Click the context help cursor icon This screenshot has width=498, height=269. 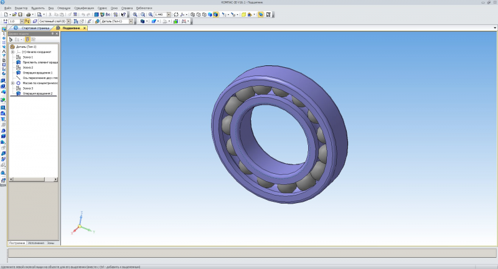tap(123, 14)
